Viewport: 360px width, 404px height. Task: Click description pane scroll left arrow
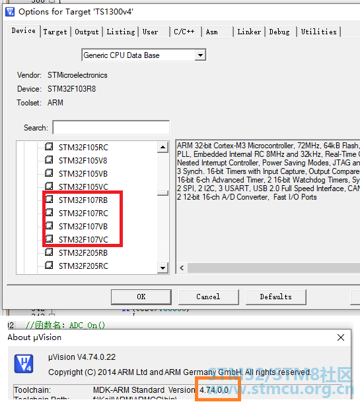pos(182,268)
